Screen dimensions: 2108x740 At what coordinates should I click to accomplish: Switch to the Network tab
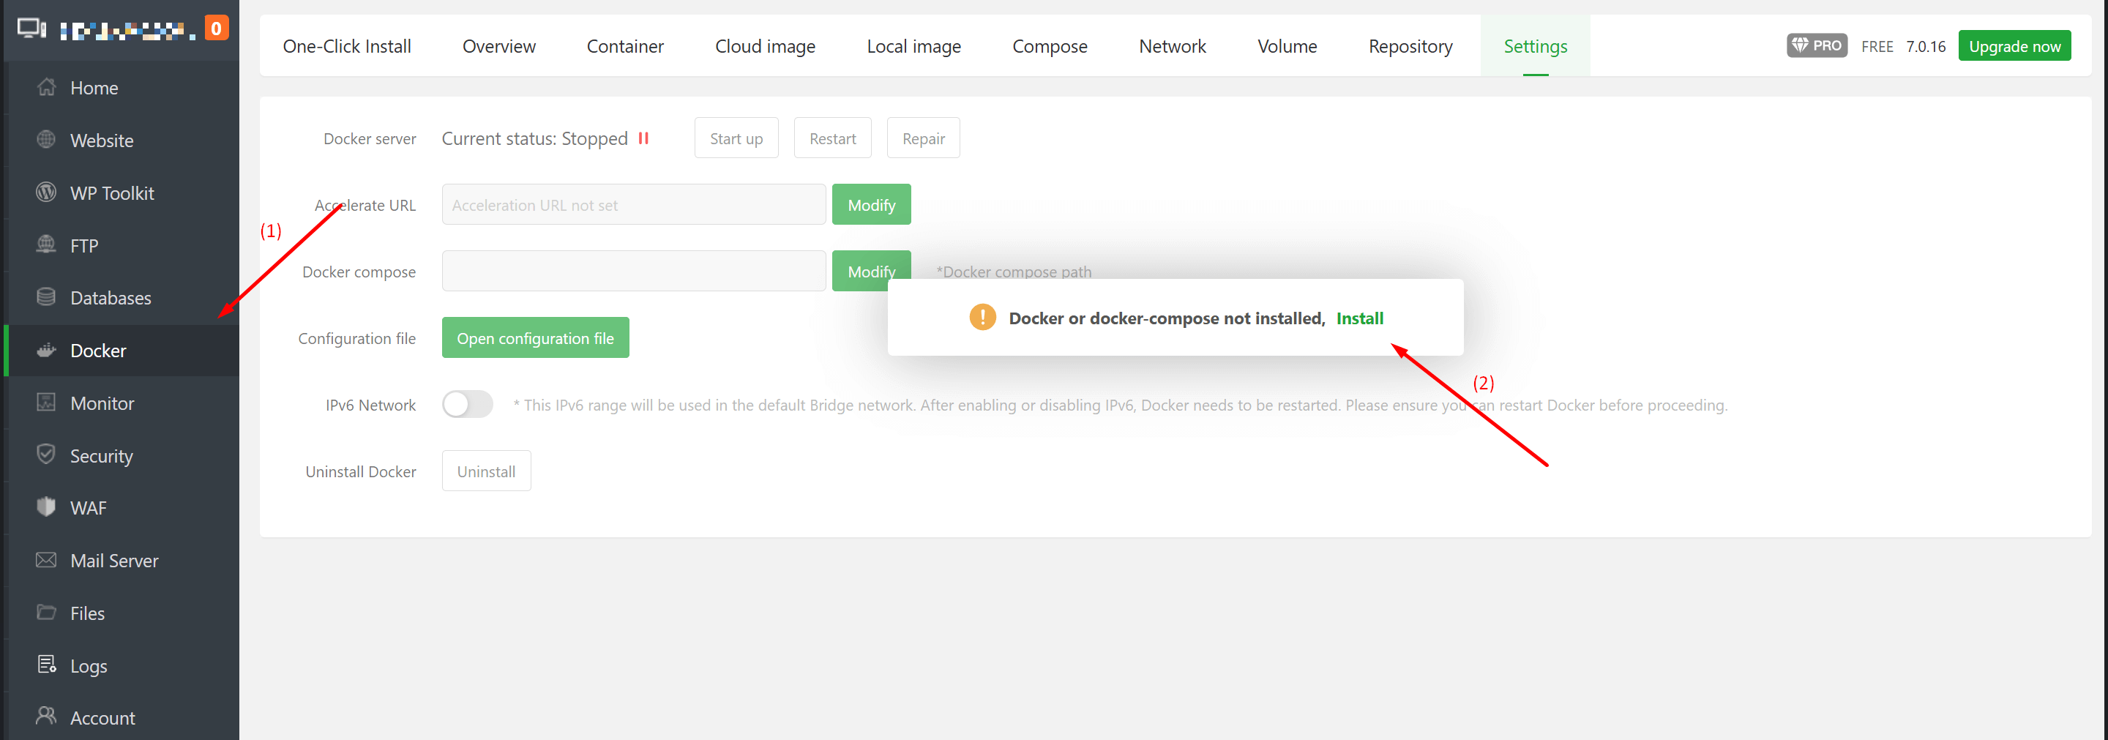[x=1172, y=46]
